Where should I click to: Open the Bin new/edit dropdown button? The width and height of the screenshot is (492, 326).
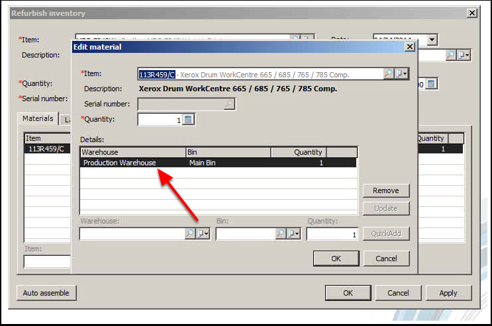[294, 233]
